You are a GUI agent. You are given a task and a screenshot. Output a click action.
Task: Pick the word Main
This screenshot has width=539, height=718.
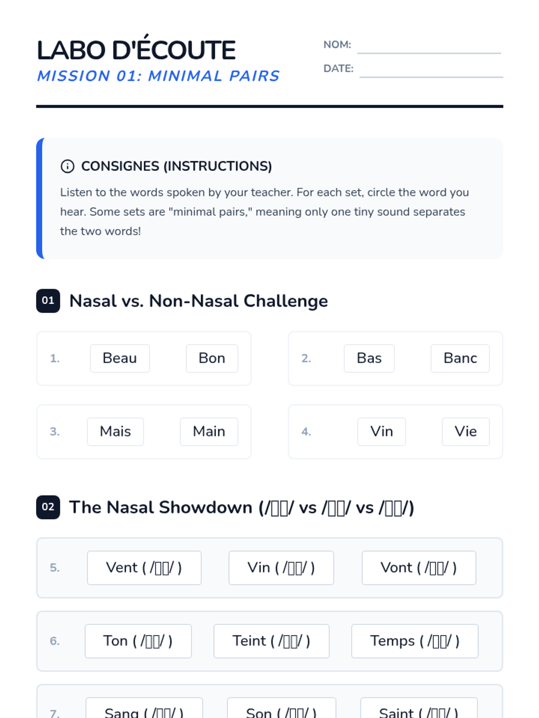pos(209,432)
